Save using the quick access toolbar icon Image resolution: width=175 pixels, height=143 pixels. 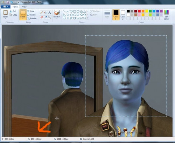pos(8,2)
